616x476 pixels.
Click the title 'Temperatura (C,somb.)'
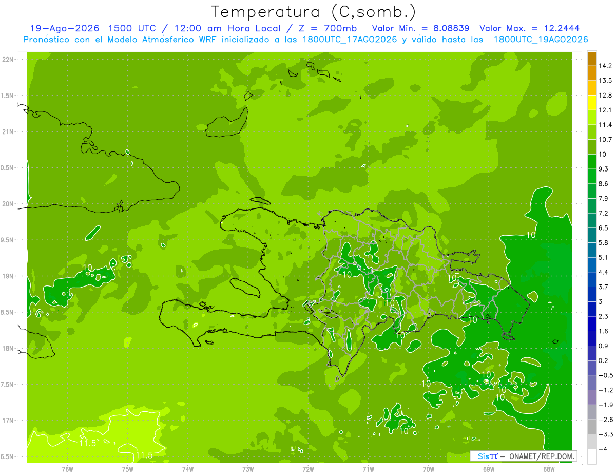tap(313, 12)
